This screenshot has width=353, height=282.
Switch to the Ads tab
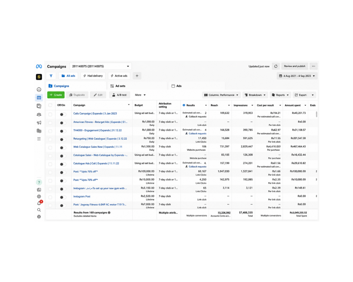(197, 86)
